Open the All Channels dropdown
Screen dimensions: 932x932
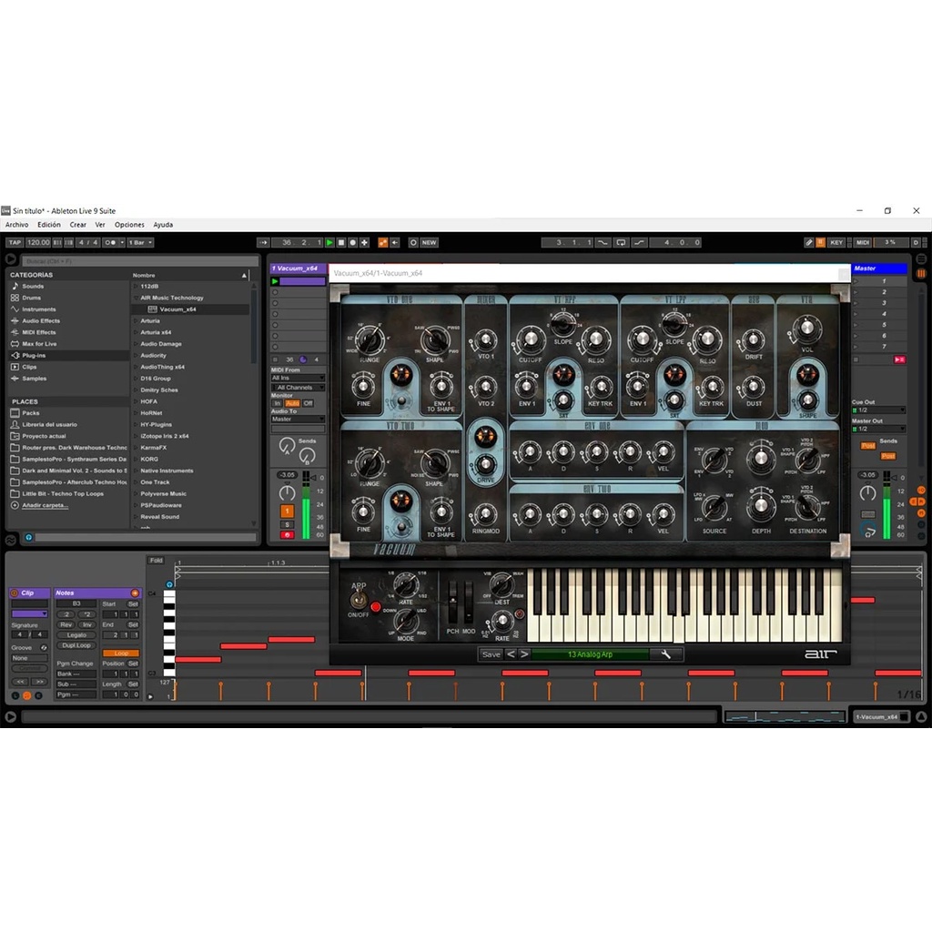pyautogui.click(x=298, y=388)
